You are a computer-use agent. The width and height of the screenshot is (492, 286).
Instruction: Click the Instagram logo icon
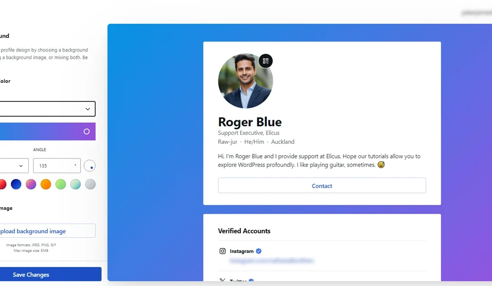(x=222, y=251)
